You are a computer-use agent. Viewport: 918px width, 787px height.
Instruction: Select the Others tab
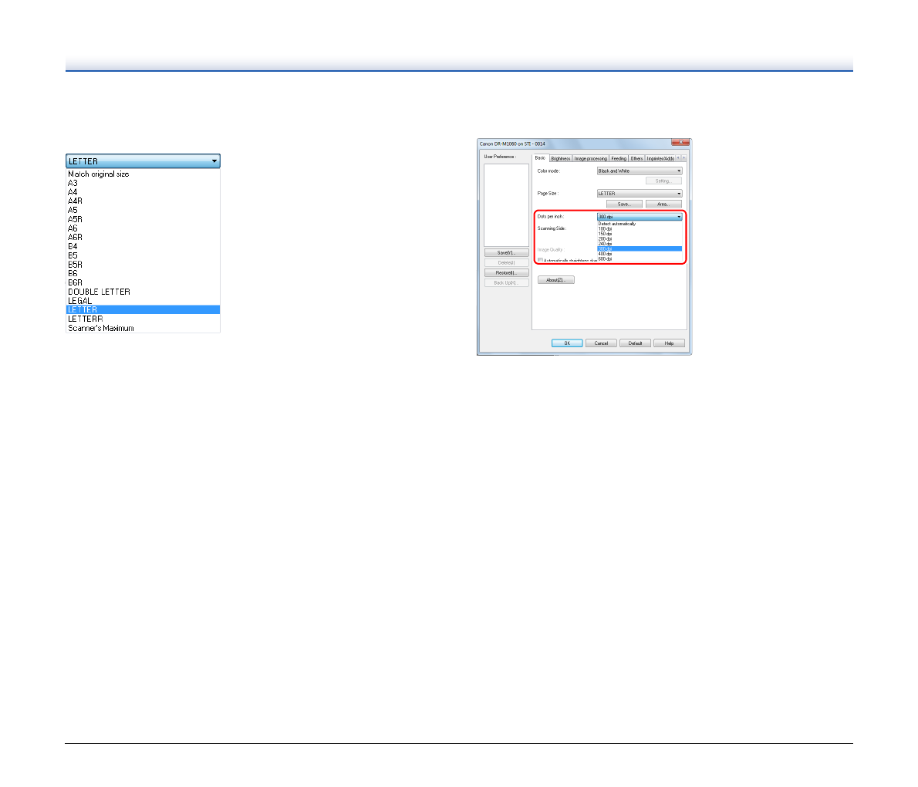tap(636, 158)
